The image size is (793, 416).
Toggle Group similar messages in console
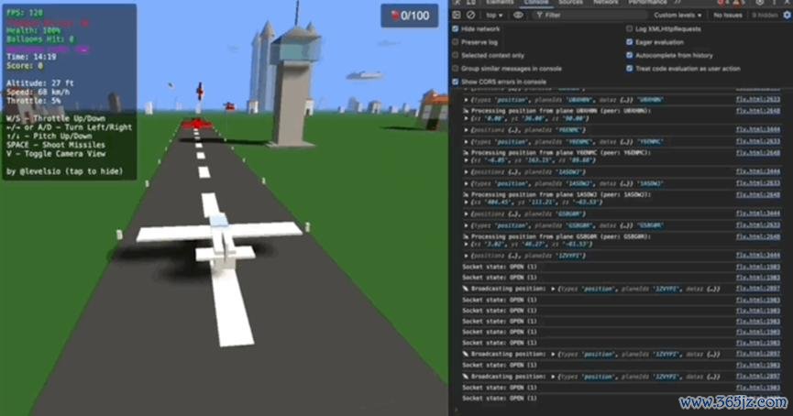point(456,68)
